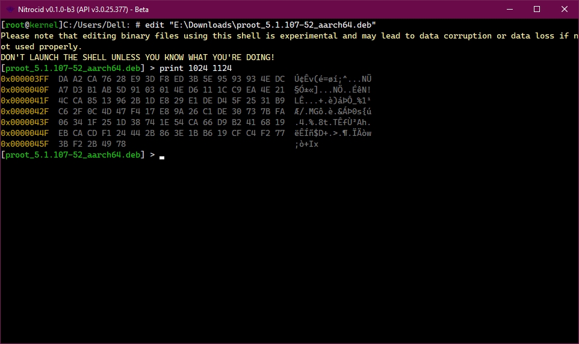The image size is (579, 344).
Task: Click the 0x000003FF offset address
Action: [25, 79]
